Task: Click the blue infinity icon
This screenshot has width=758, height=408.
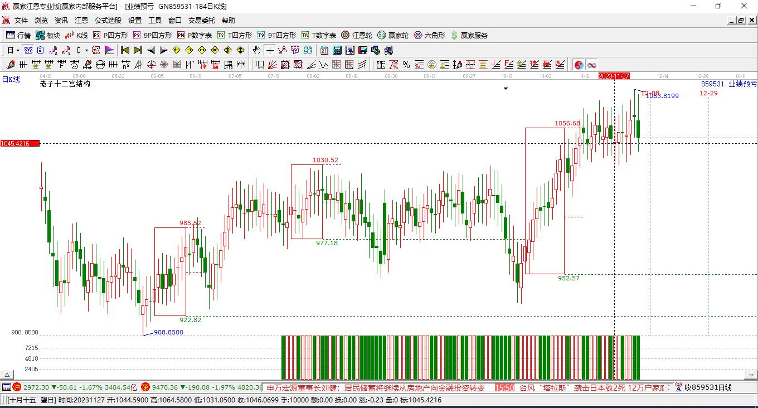Action: [591, 65]
